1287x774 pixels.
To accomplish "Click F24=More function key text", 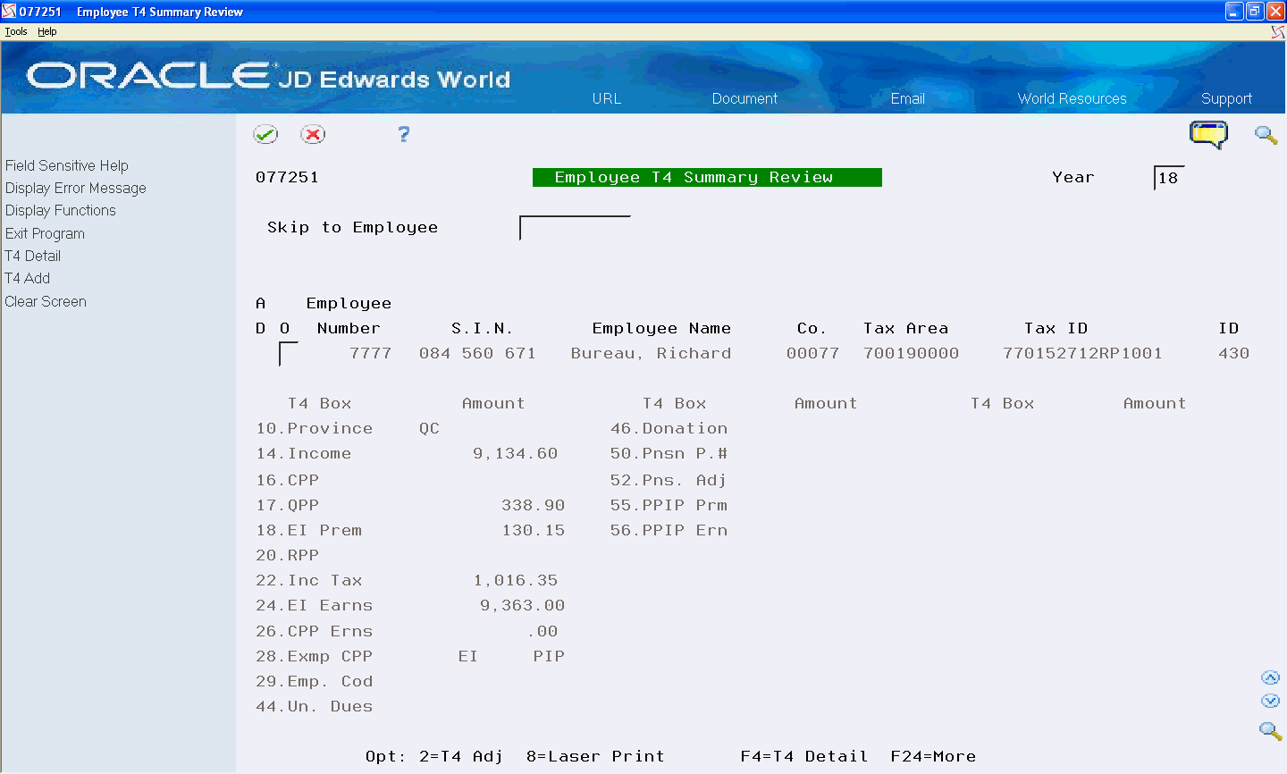I will click(x=933, y=757).
